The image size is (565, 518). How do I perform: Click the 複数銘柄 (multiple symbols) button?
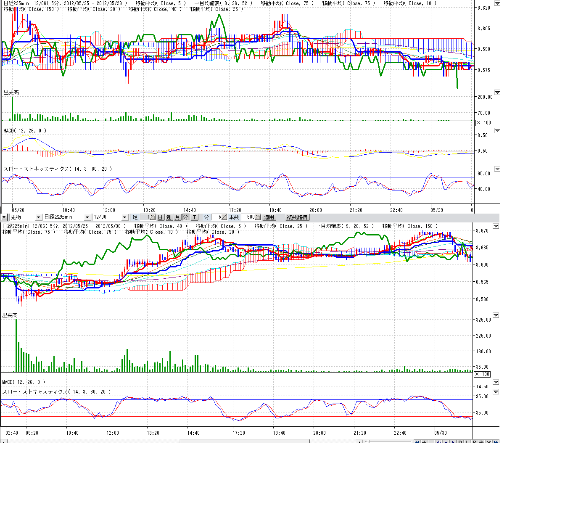pyautogui.click(x=297, y=217)
